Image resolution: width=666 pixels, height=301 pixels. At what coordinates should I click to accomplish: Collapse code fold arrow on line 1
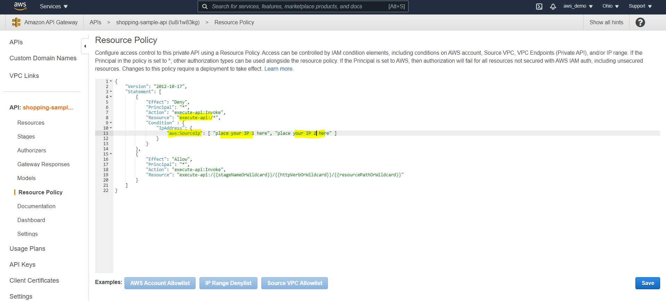pos(111,81)
